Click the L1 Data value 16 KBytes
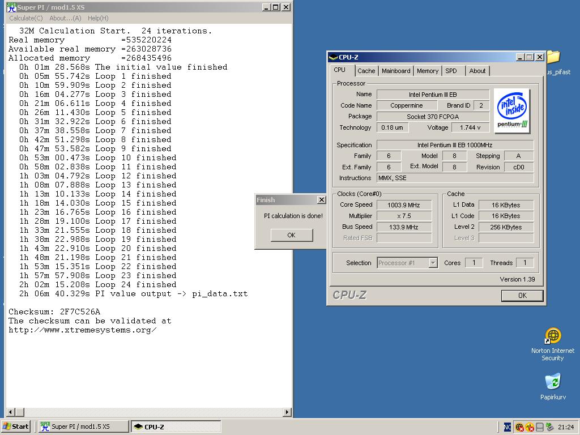Viewport: 580px width, 435px height. (x=506, y=205)
